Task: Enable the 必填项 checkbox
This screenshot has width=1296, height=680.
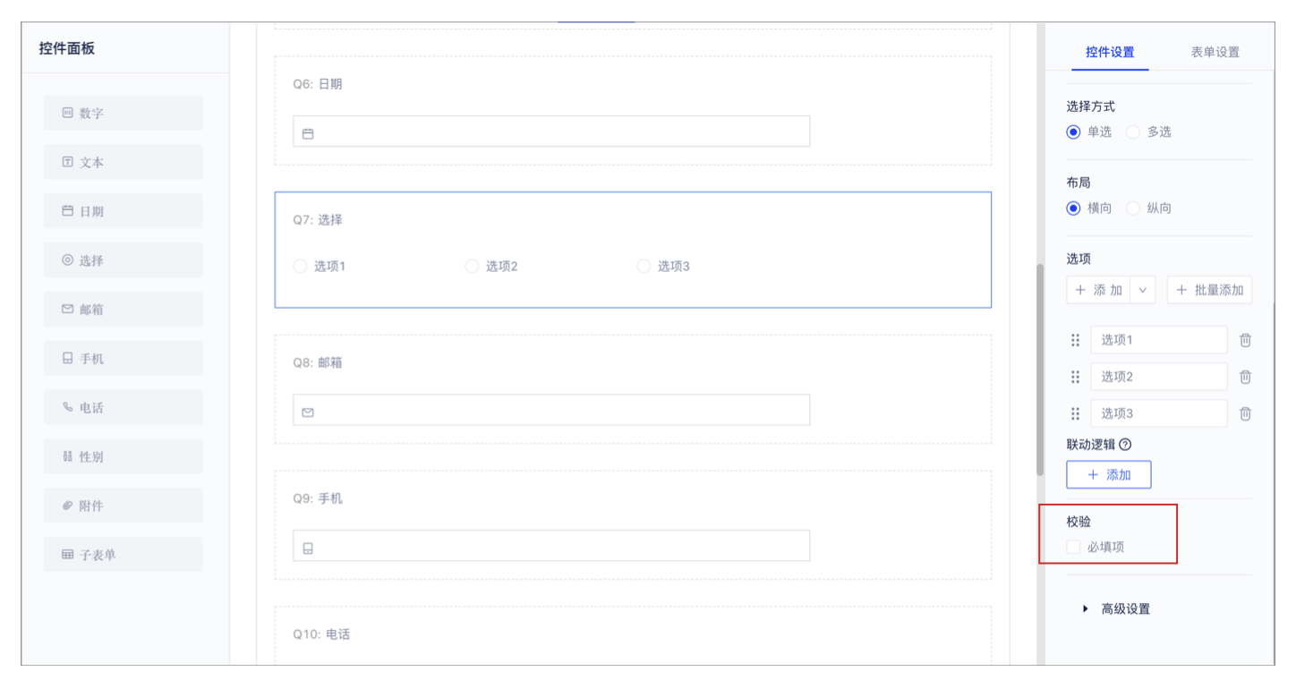Action: tap(1074, 547)
